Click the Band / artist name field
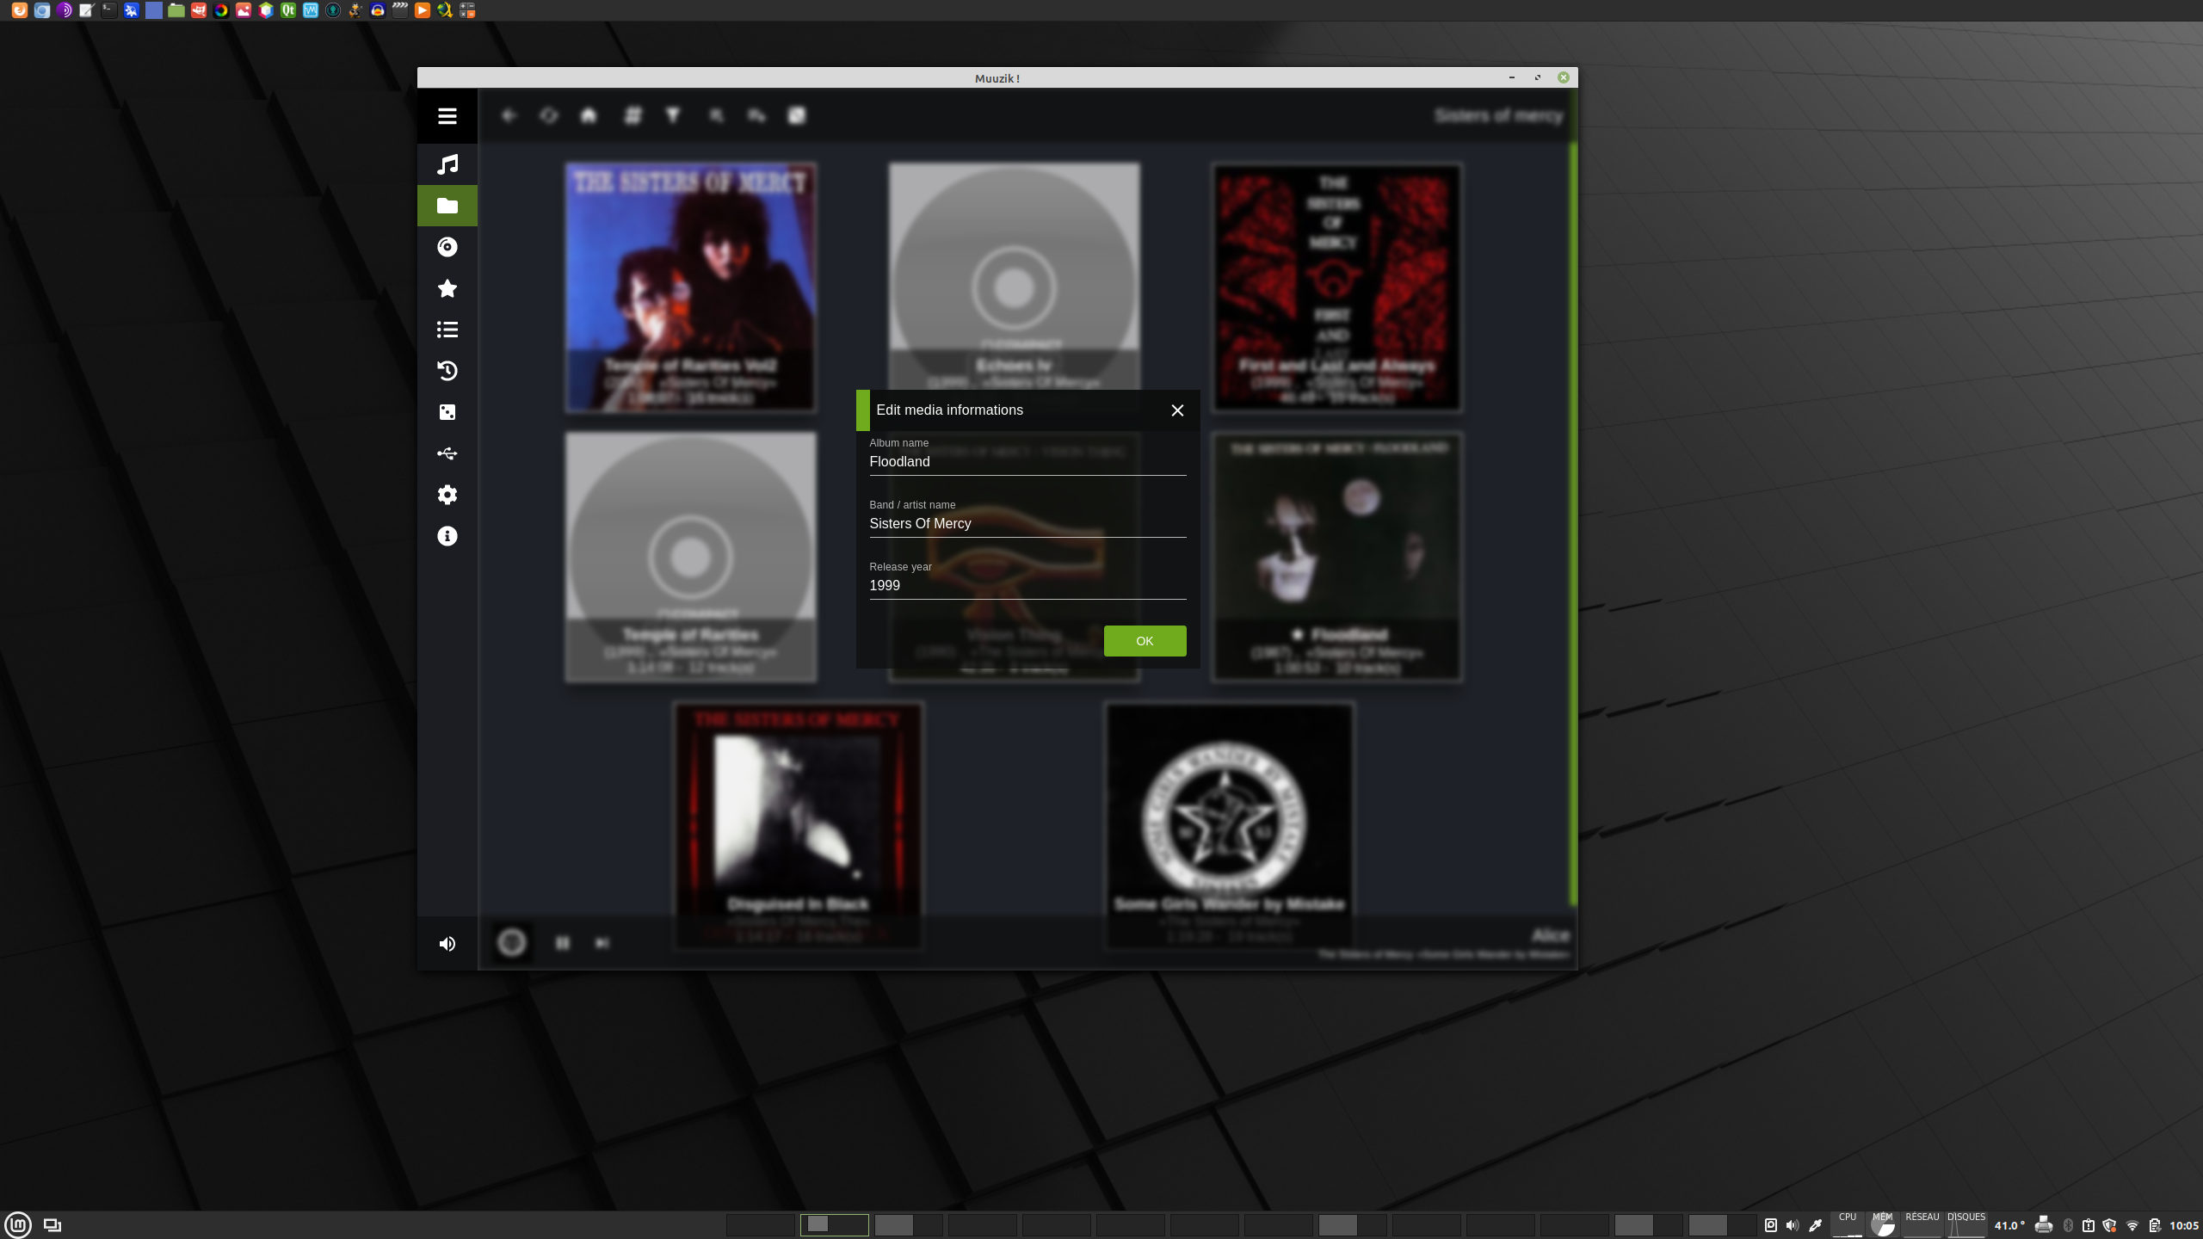Viewport: 2203px width, 1239px height. pos(1027,524)
